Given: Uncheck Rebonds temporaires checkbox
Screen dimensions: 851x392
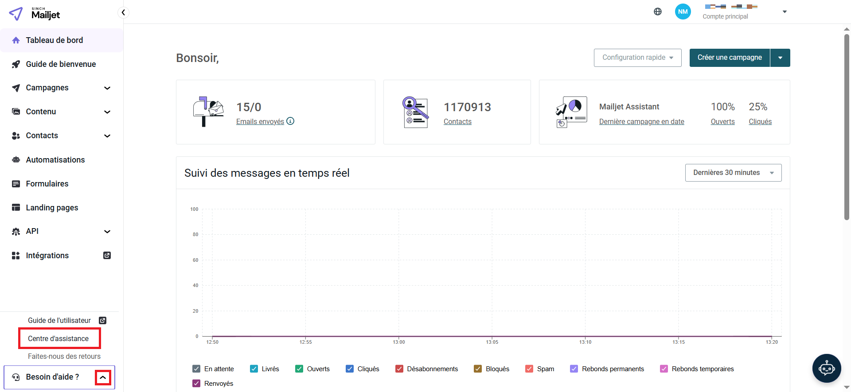Looking at the screenshot, I should [x=664, y=369].
